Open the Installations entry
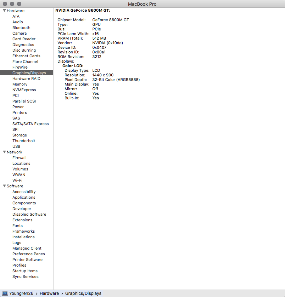This screenshot has height=297, width=285. coord(23,237)
